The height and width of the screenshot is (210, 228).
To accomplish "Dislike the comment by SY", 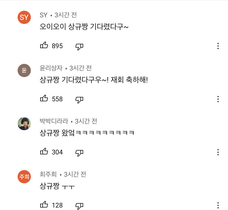I will point(79,46).
